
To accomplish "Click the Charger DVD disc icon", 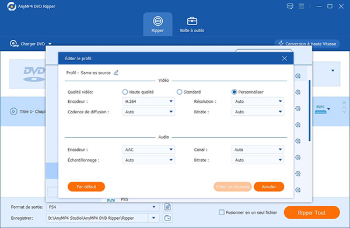I will click(14, 43).
